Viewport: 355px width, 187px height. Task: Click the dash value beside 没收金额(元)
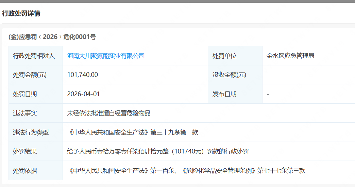coord(268,75)
